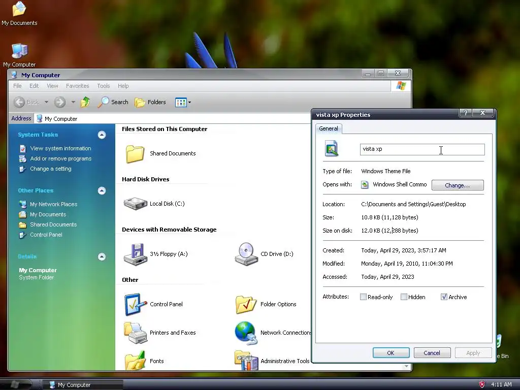Open the Forward history dropdown arrow
520x390 pixels.
coord(73,102)
